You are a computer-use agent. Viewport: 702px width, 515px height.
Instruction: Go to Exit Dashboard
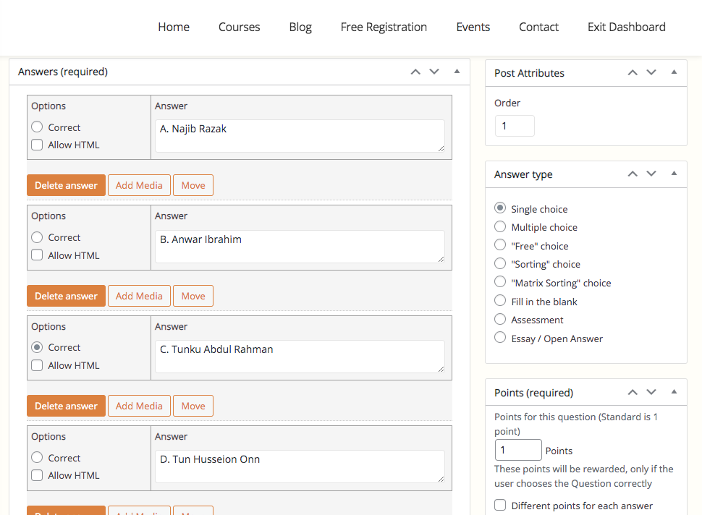coord(626,27)
